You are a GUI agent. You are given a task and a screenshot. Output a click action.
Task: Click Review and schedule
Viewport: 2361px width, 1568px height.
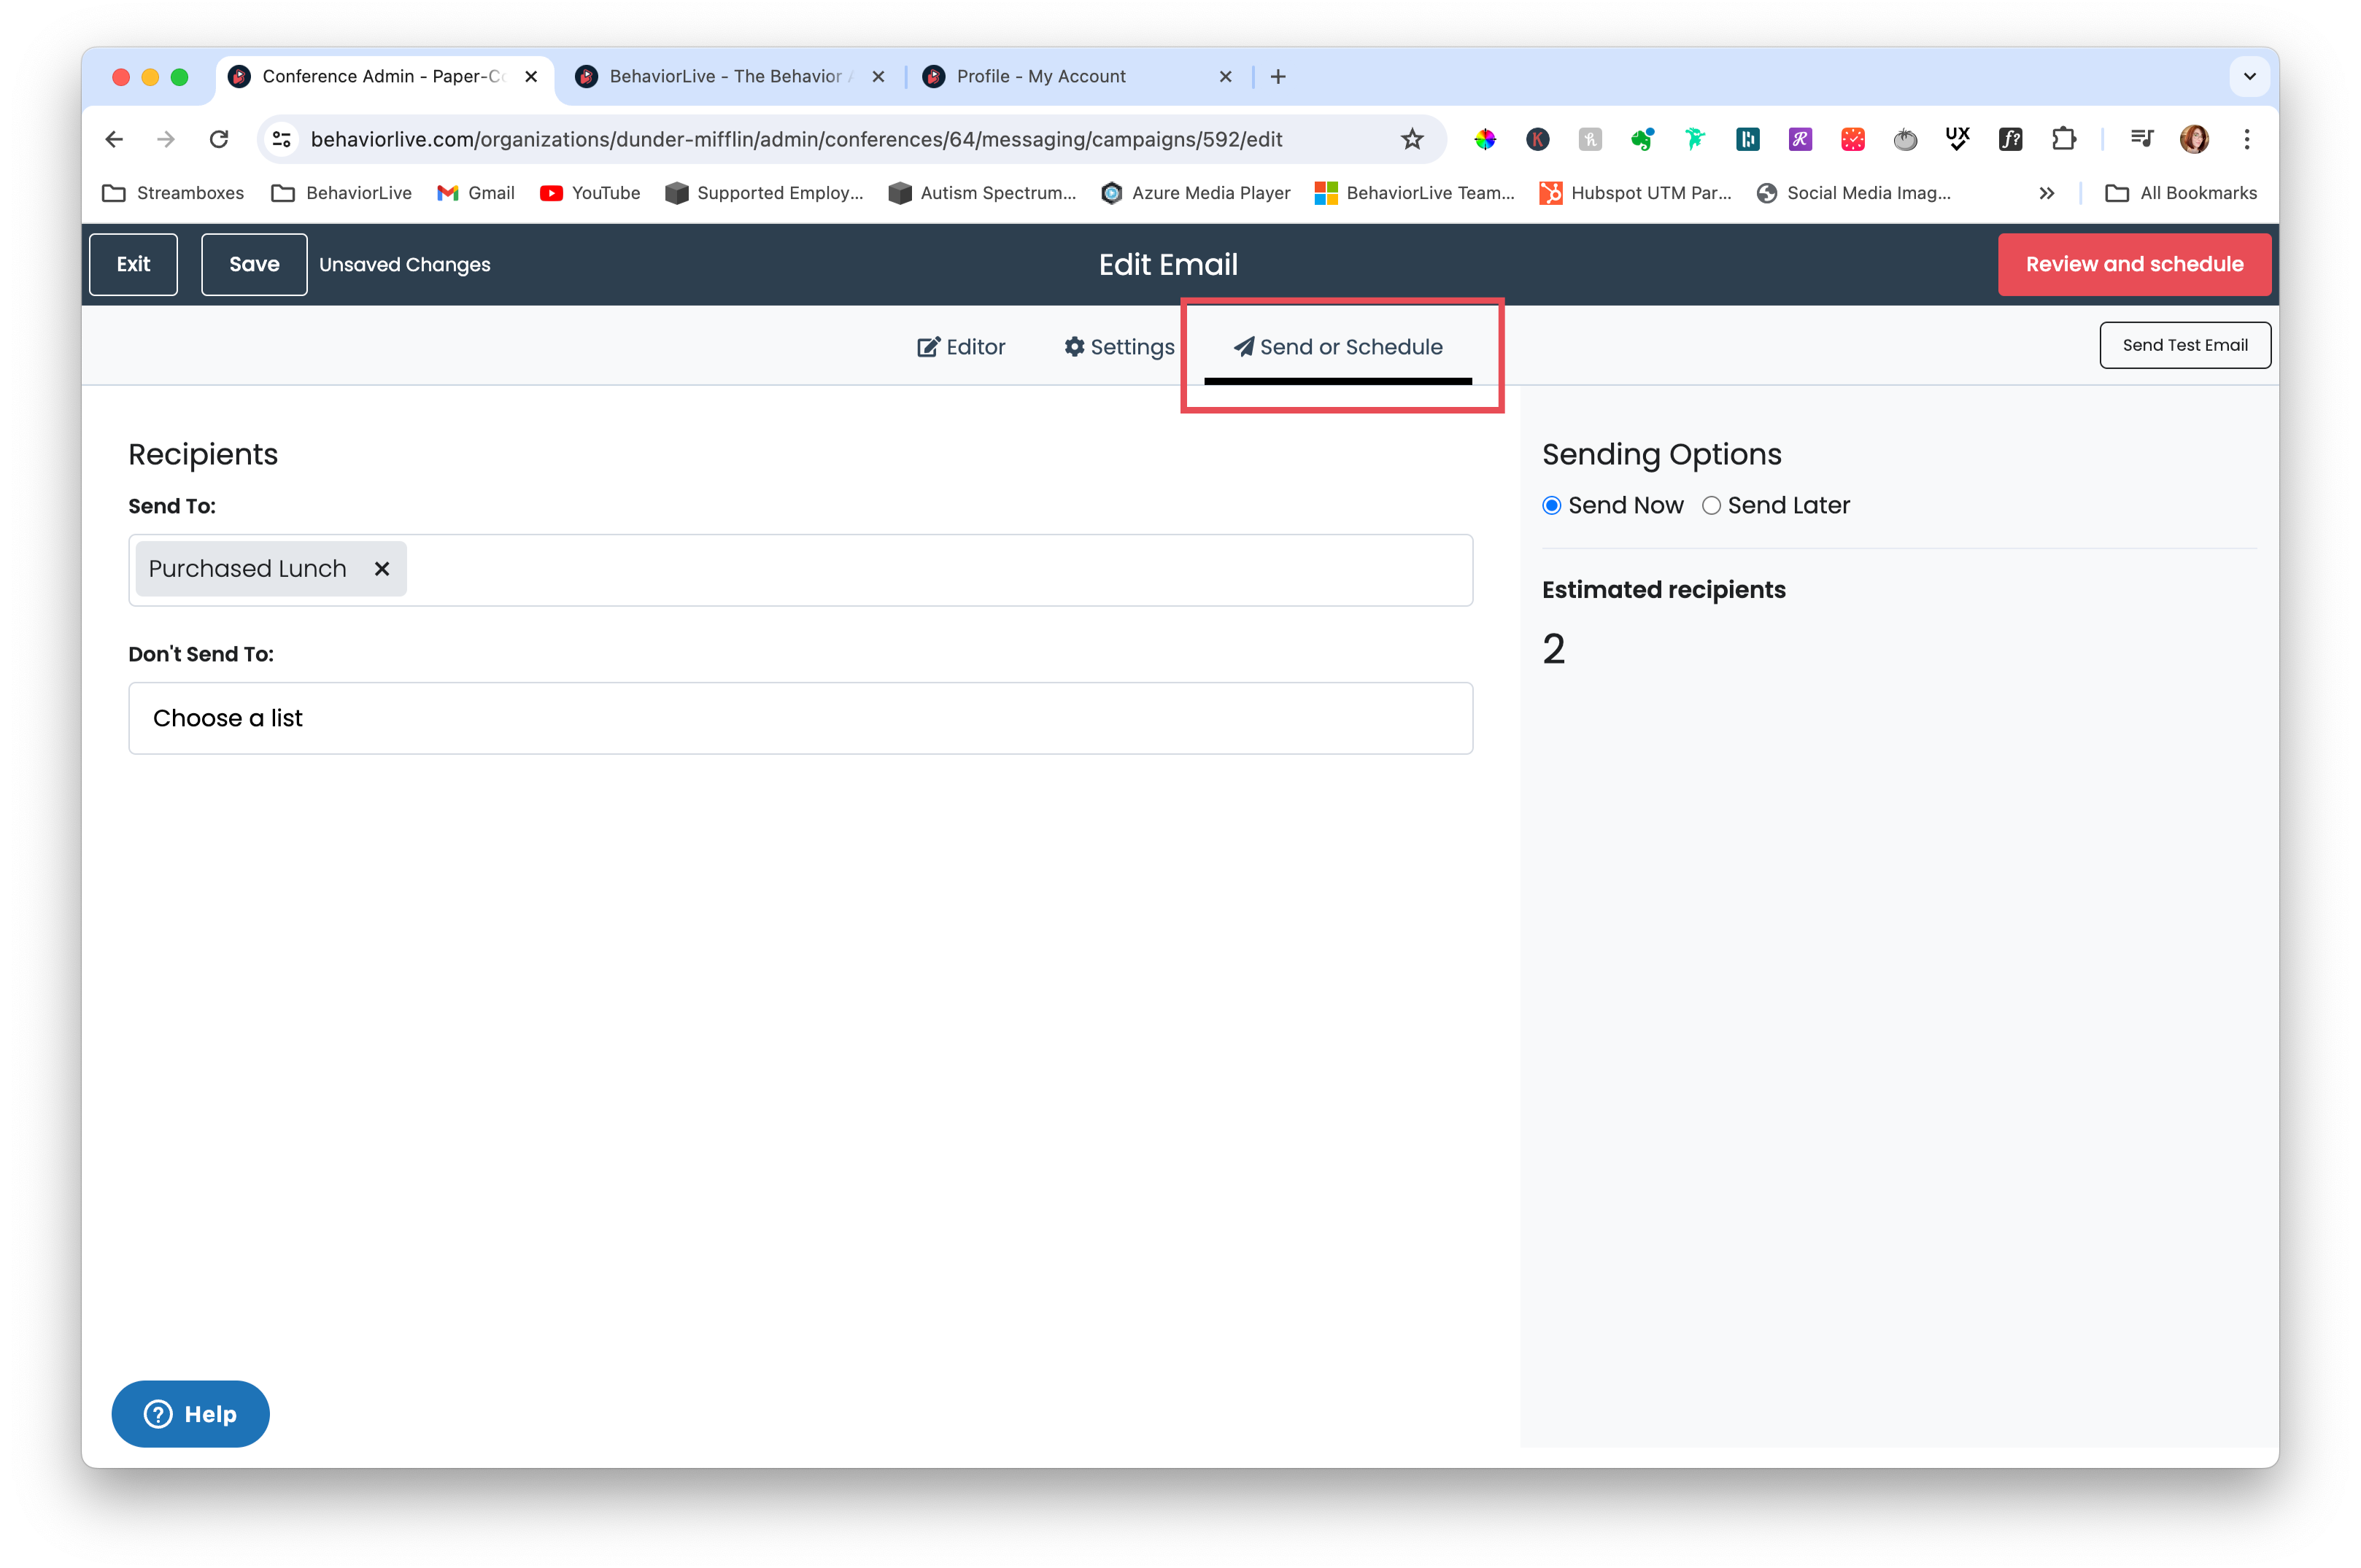2134,264
